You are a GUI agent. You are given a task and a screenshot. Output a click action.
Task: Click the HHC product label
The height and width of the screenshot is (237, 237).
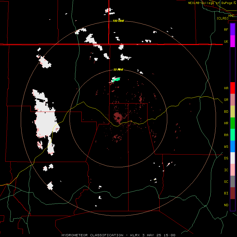pos(231,16)
